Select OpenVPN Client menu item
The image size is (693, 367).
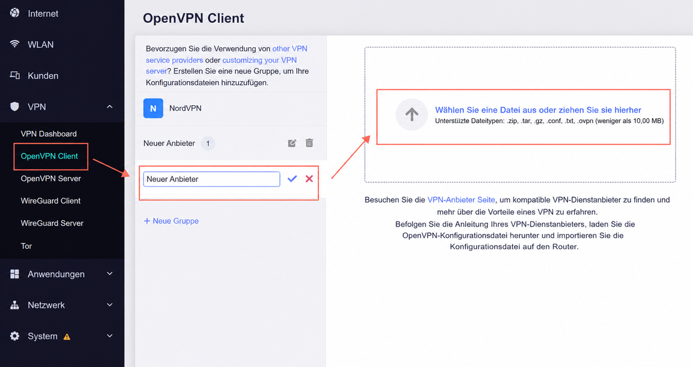[x=49, y=156]
